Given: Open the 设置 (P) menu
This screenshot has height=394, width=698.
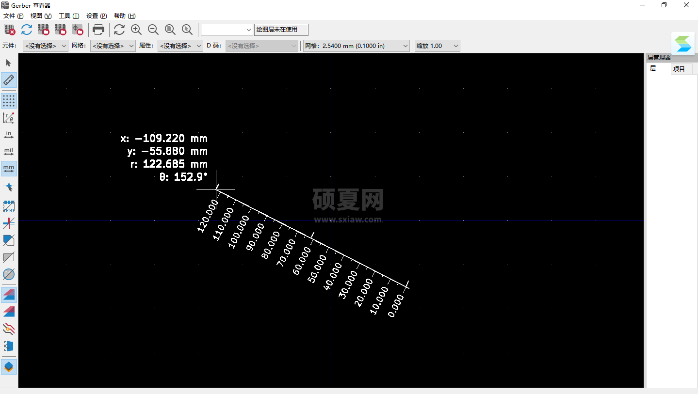Looking at the screenshot, I should [x=97, y=16].
